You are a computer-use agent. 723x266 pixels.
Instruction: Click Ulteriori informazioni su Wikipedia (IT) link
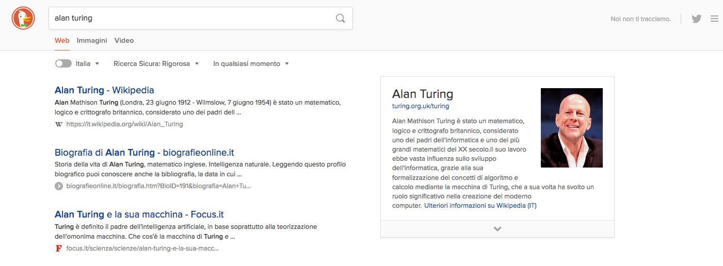tap(480, 206)
